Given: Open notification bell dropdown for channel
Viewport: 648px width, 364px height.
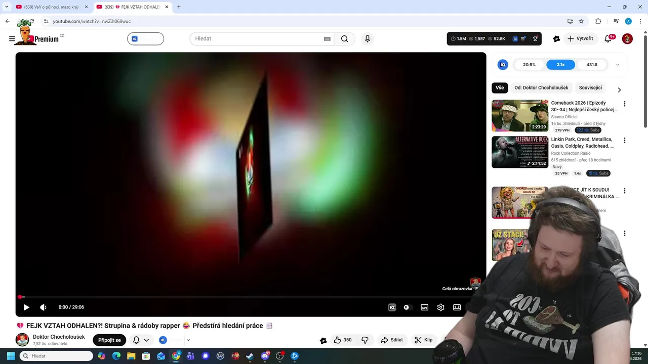Looking at the screenshot, I should click(141, 340).
